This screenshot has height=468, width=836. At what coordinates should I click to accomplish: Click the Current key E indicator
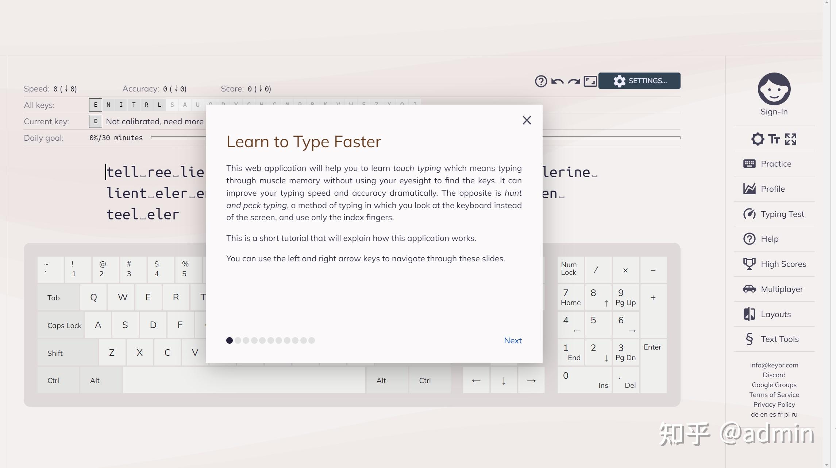click(96, 121)
